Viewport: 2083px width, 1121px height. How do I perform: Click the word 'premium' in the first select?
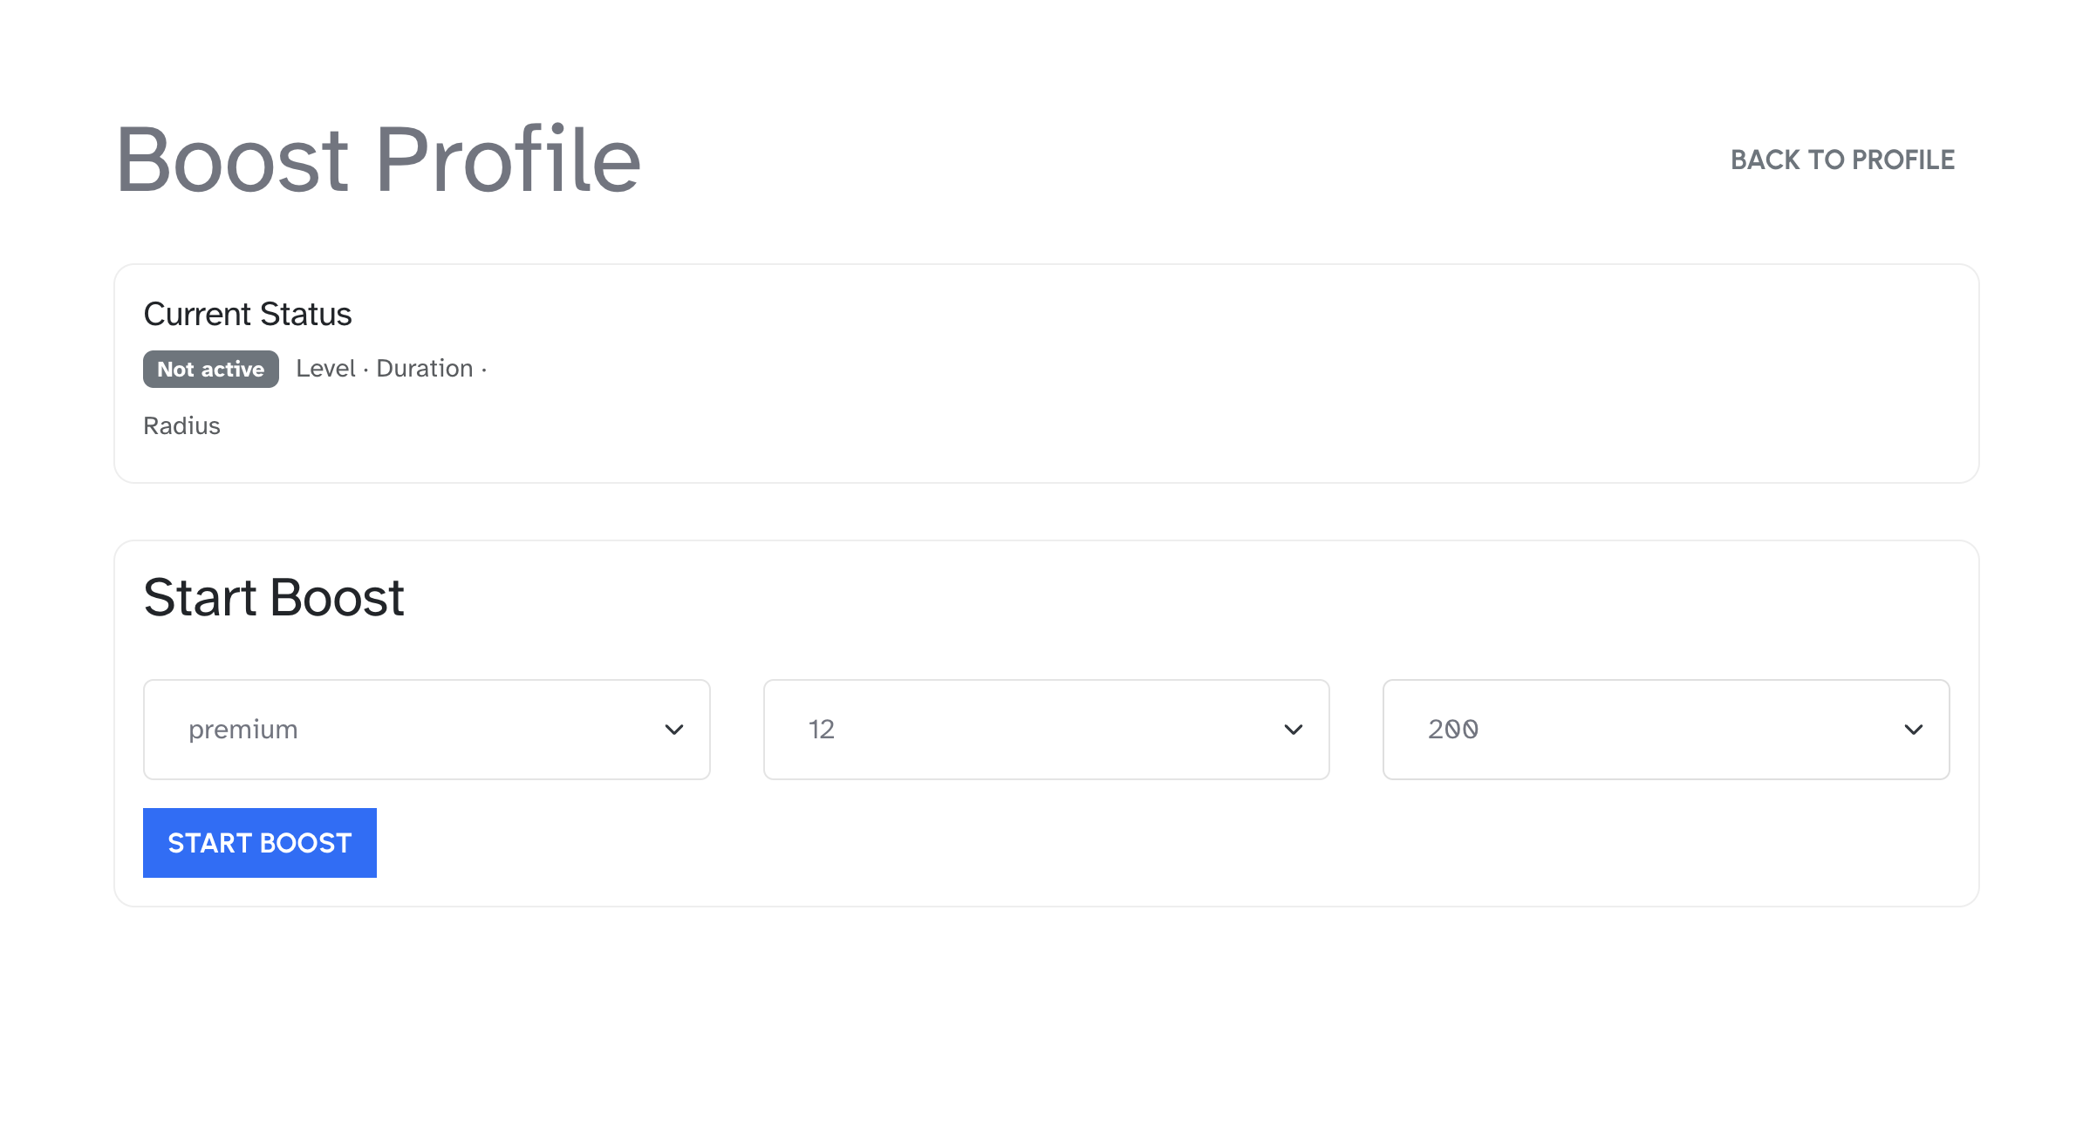(243, 730)
